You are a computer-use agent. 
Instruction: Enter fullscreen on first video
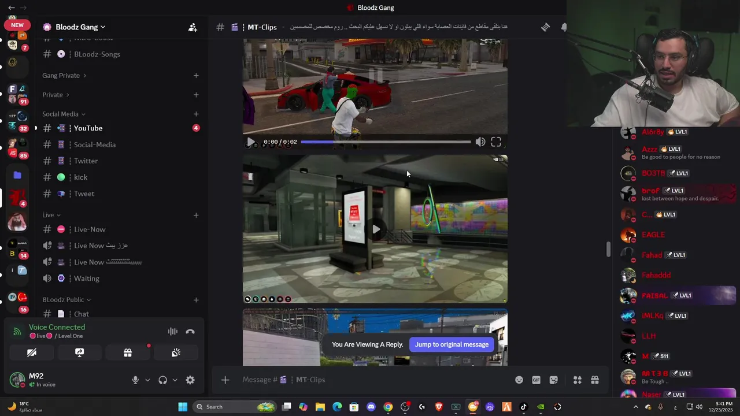(x=496, y=142)
